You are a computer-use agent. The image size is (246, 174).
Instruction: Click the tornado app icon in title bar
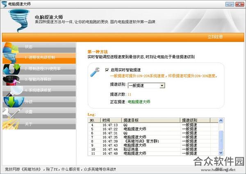pyautogui.click(x=4, y=4)
